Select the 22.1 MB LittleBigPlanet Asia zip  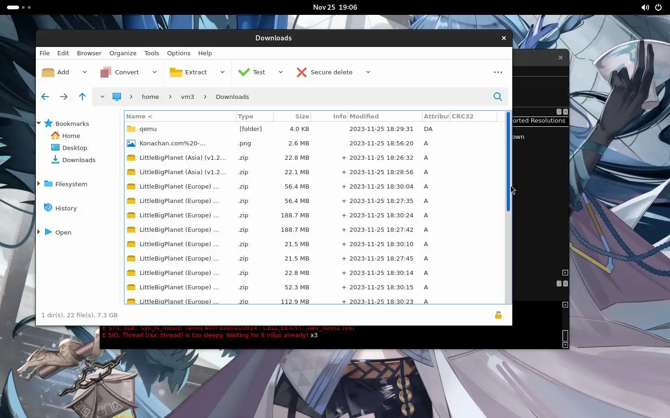(x=315, y=172)
